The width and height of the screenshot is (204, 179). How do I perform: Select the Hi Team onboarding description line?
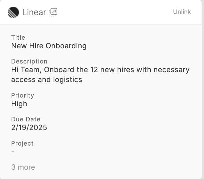[100, 70]
